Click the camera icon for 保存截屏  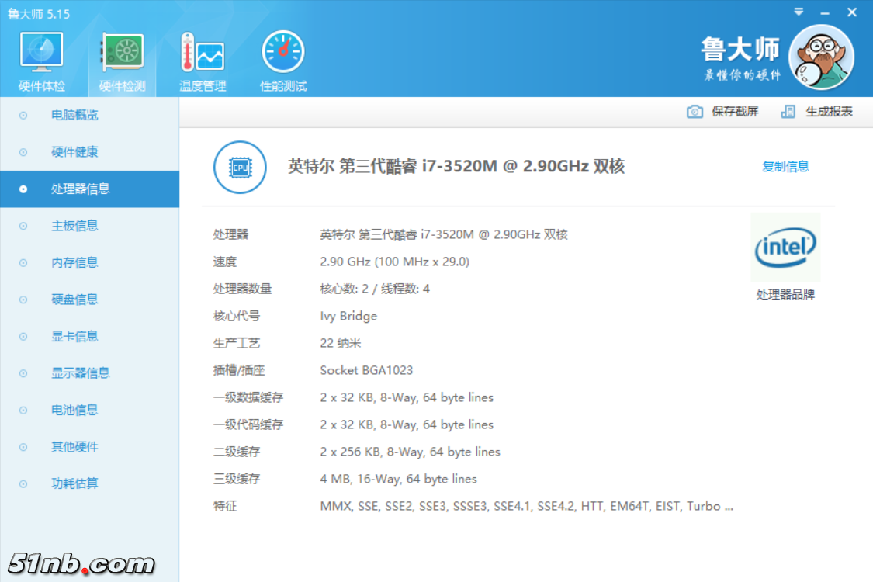point(695,112)
